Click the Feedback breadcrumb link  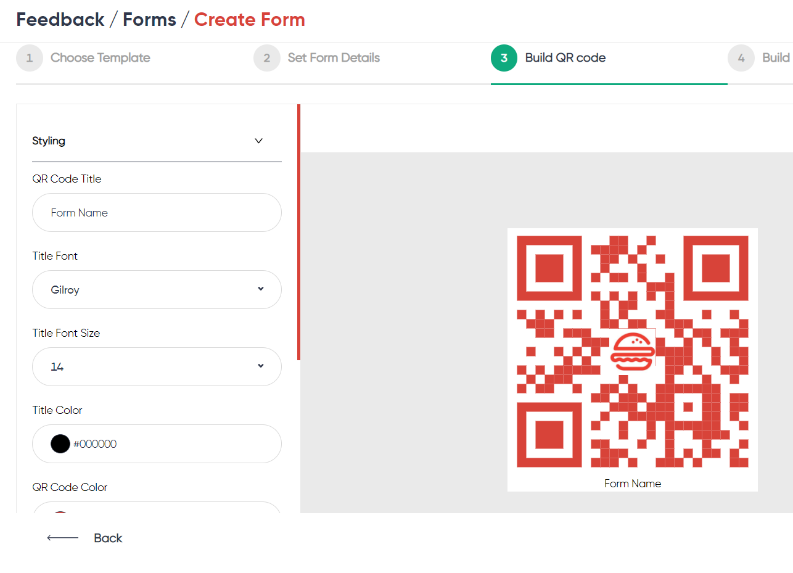click(x=60, y=20)
